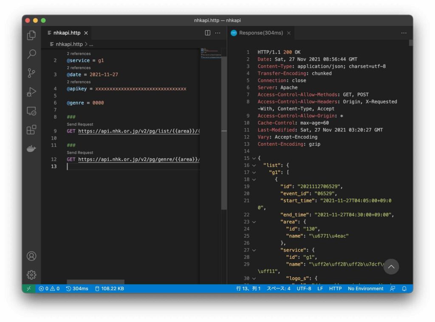Open the Manage gear settings
Viewport: 435px width, 322px height.
tap(31, 275)
